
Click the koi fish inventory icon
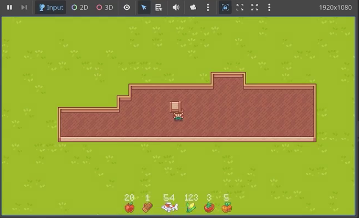(x=170, y=207)
